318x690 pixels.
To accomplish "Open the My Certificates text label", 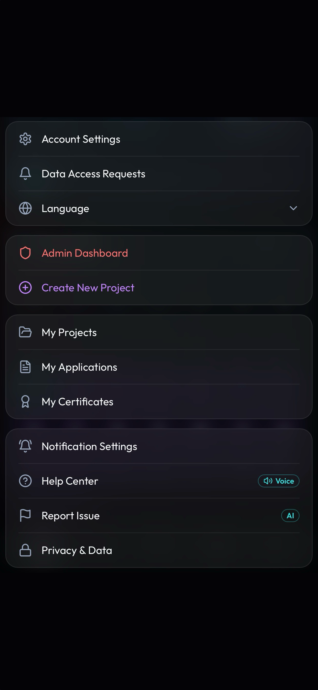I will click(78, 401).
